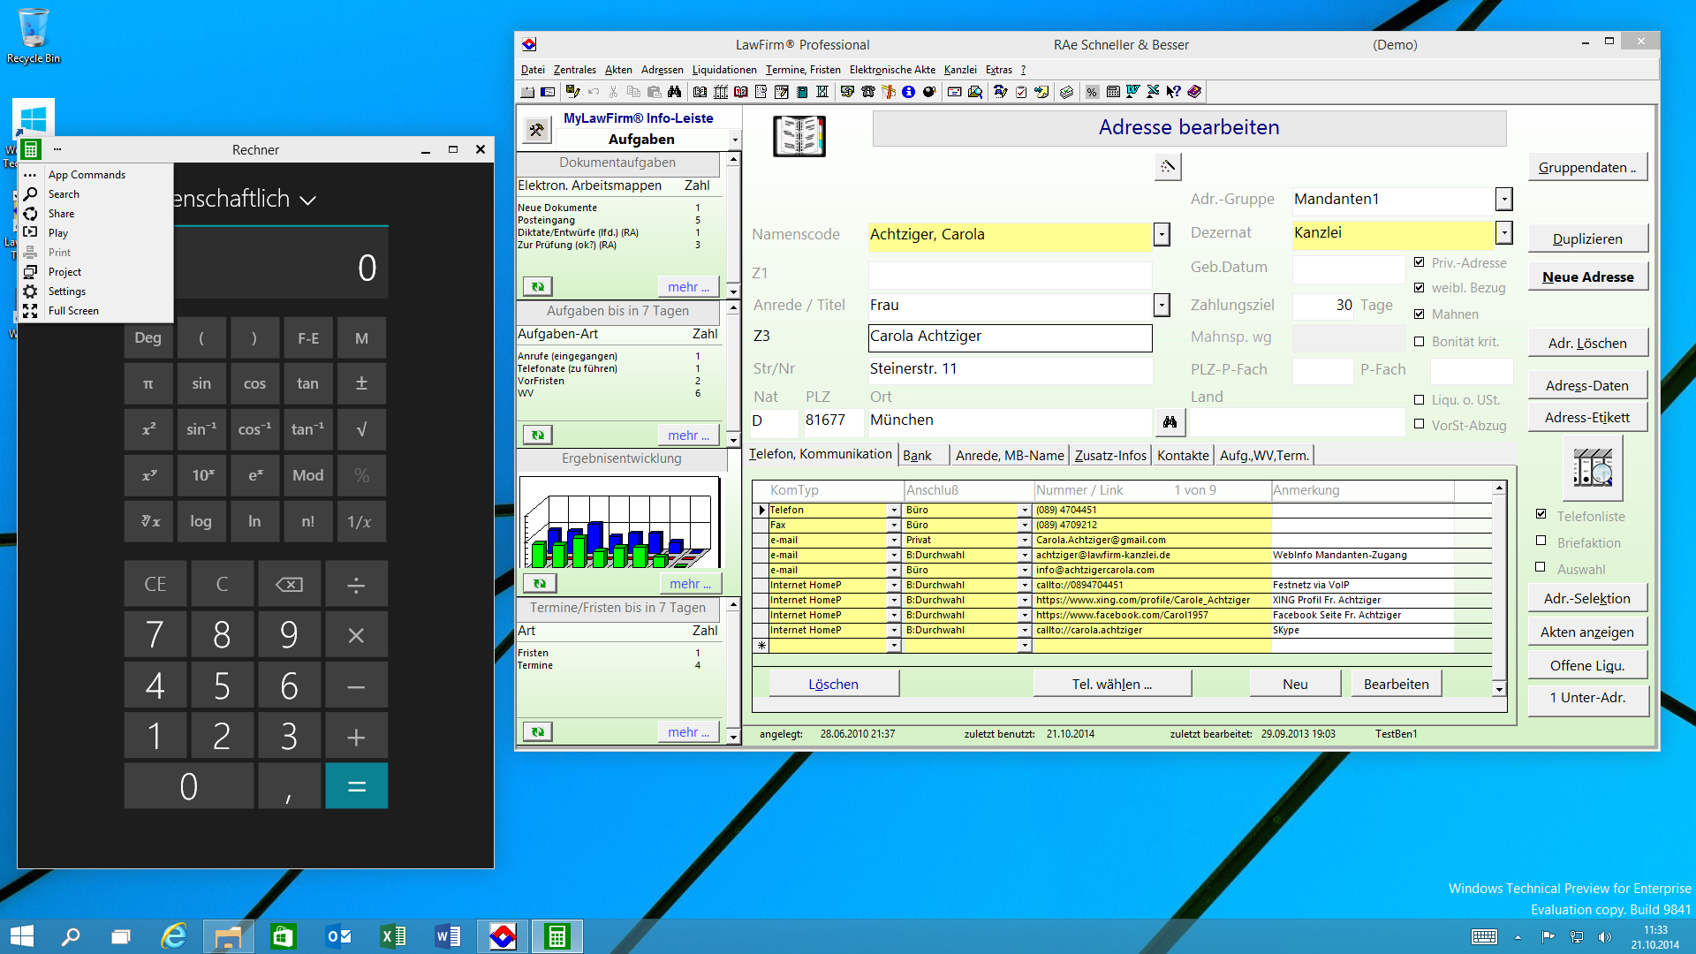Open the Adr.-Gruppe dropdown arrow

tap(1503, 199)
